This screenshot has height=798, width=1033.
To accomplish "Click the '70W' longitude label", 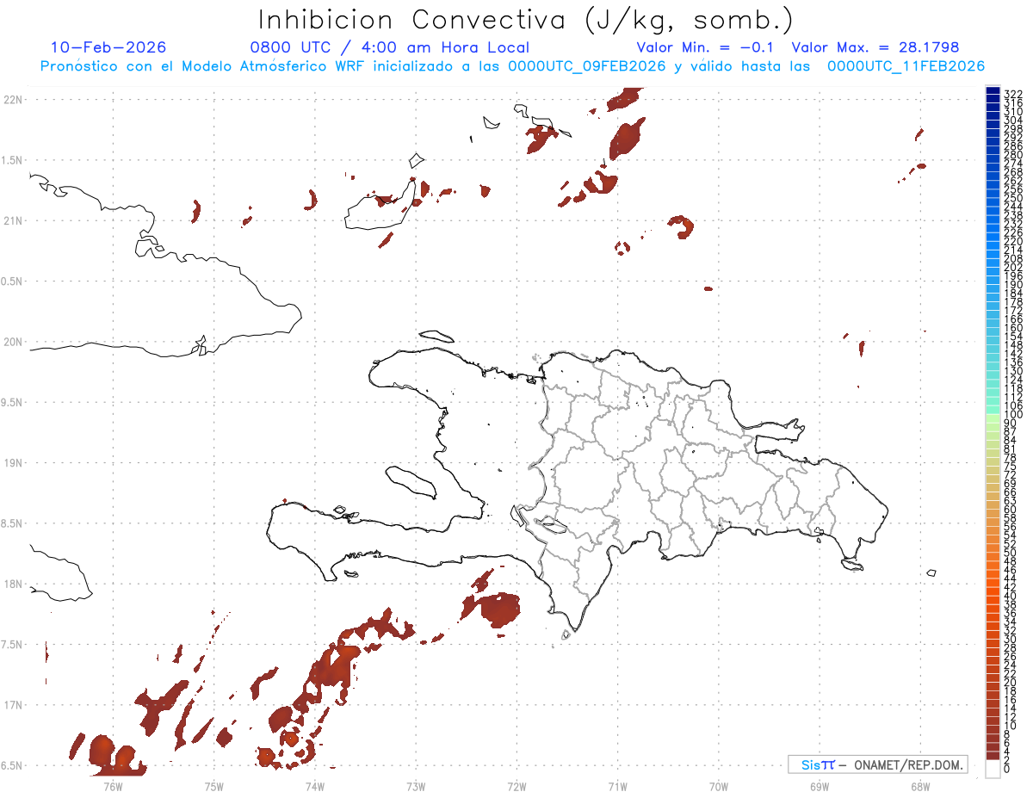I will coord(719,785).
